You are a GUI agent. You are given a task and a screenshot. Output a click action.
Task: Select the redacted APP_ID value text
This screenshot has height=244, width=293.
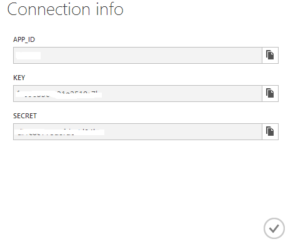(x=28, y=56)
